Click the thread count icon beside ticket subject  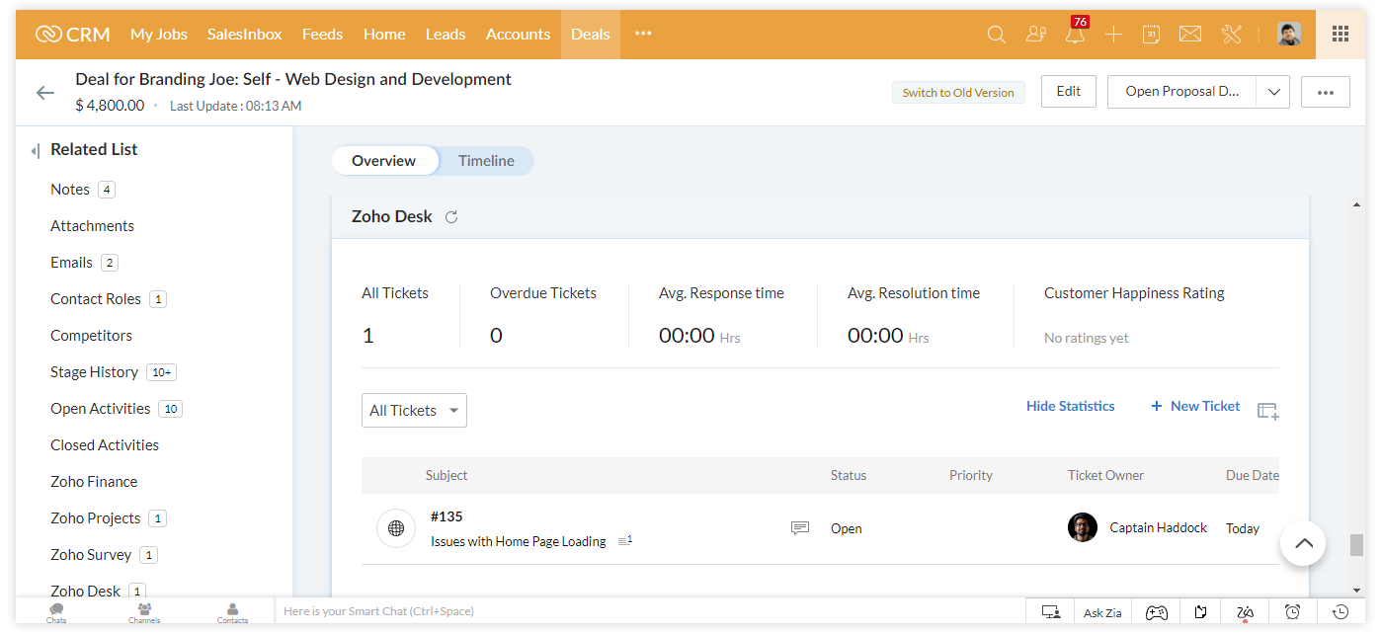pos(624,540)
